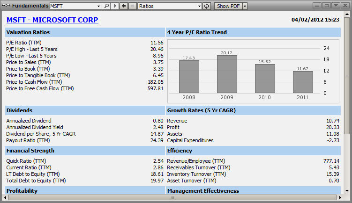Click the Valuation Ratios section header
352x203 pixels.
coord(85,32)
